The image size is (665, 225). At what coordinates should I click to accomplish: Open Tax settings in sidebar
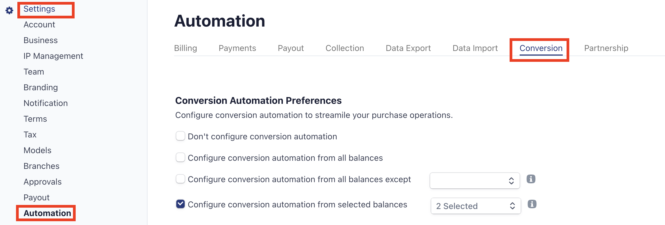(30, 134)
